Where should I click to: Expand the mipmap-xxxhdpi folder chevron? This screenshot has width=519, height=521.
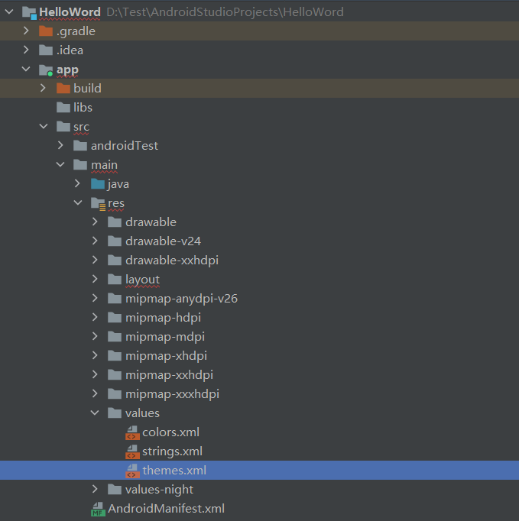[95, 393]
